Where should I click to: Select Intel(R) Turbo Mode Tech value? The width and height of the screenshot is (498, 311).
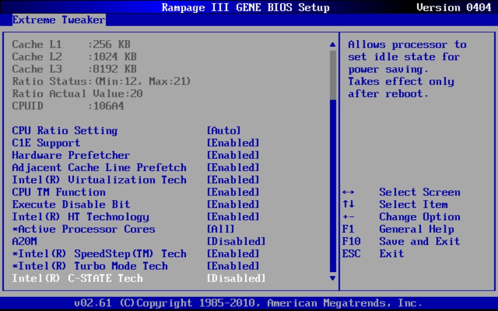click(x=233, y=266)
